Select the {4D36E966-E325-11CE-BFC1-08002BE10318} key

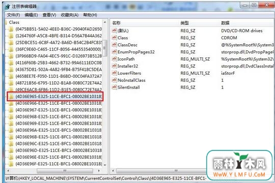59,103
